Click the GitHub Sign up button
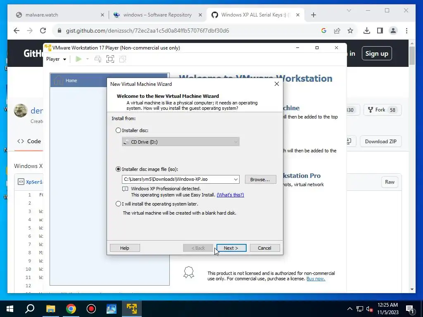 (x=377, y=53)
